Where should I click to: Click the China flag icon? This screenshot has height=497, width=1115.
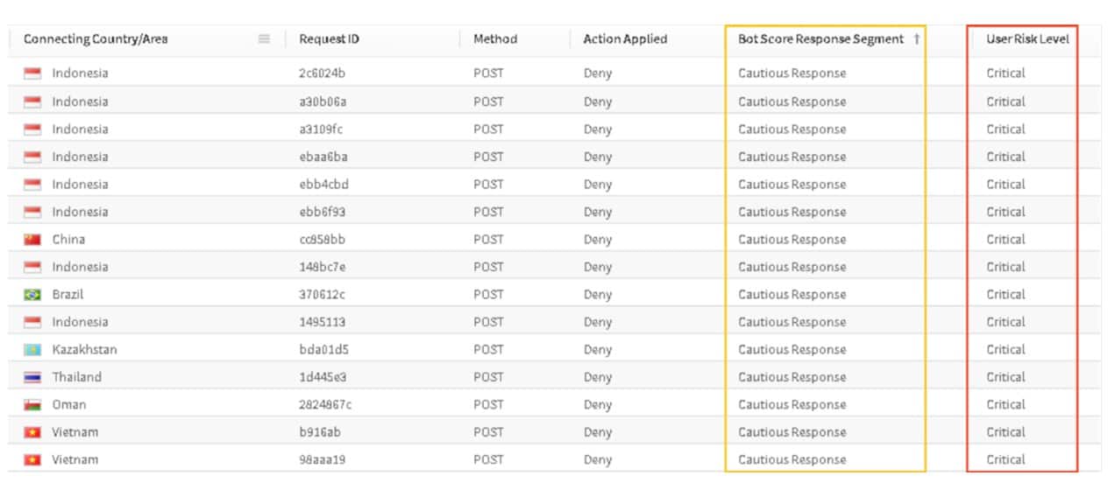pos(32,240)
